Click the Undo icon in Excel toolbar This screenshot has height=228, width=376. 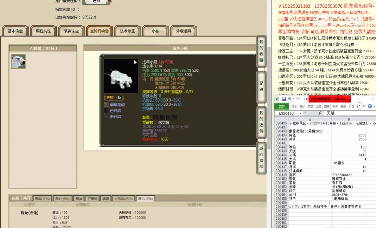[x=290, y=99]
